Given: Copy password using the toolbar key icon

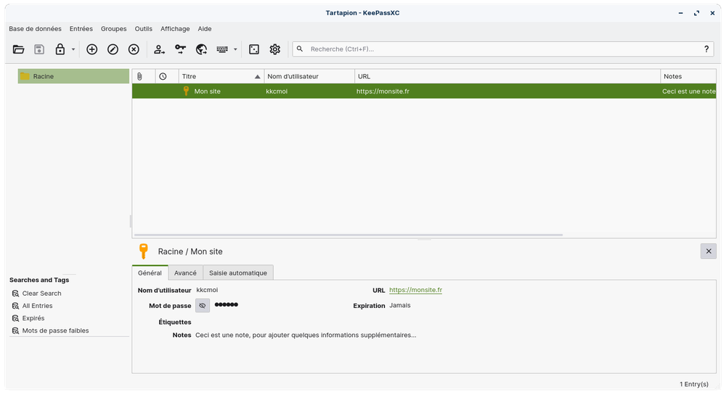Looking at the screenshot, I should 180,49.
